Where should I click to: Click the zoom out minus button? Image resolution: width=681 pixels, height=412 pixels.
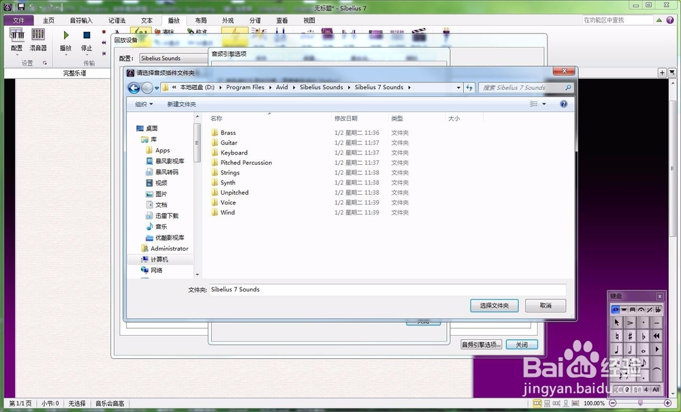[614, 403]
